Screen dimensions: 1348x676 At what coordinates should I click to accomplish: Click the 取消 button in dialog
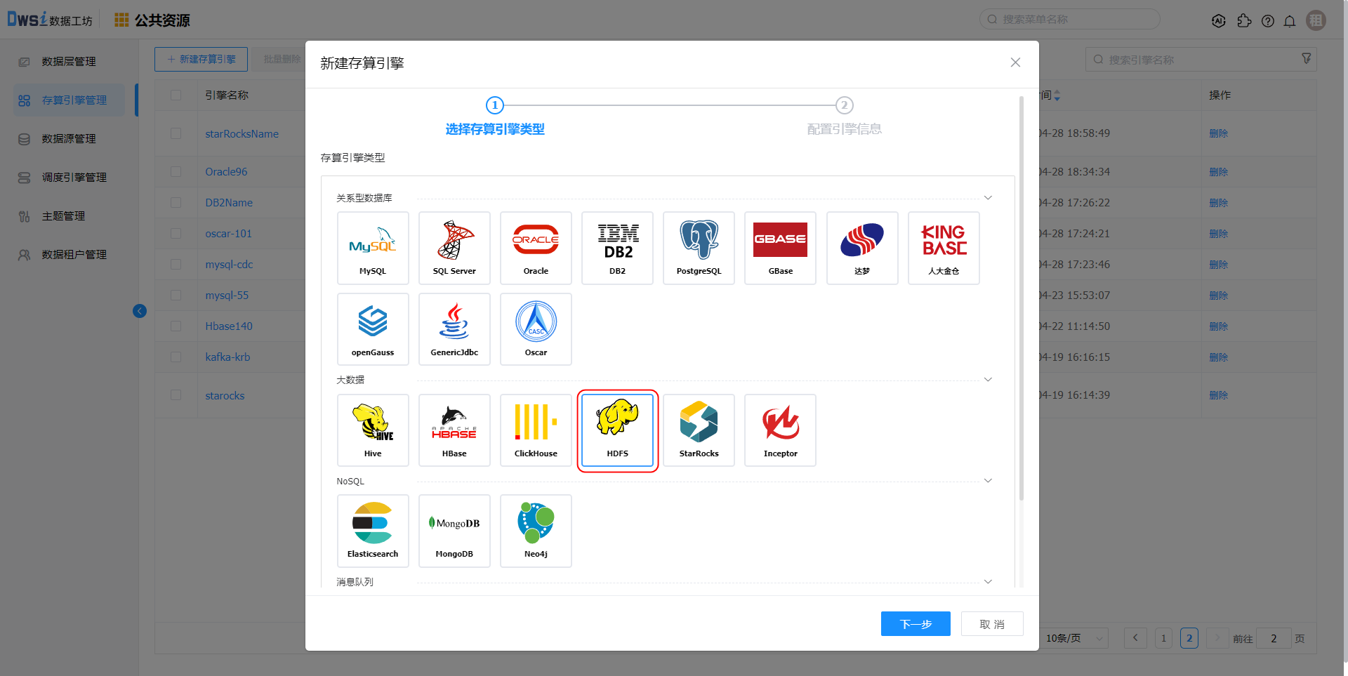[x=991, y=623]
